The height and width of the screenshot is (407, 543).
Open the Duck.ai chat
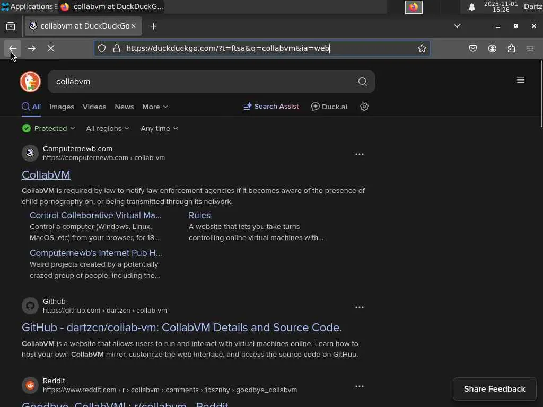point(329,107)
